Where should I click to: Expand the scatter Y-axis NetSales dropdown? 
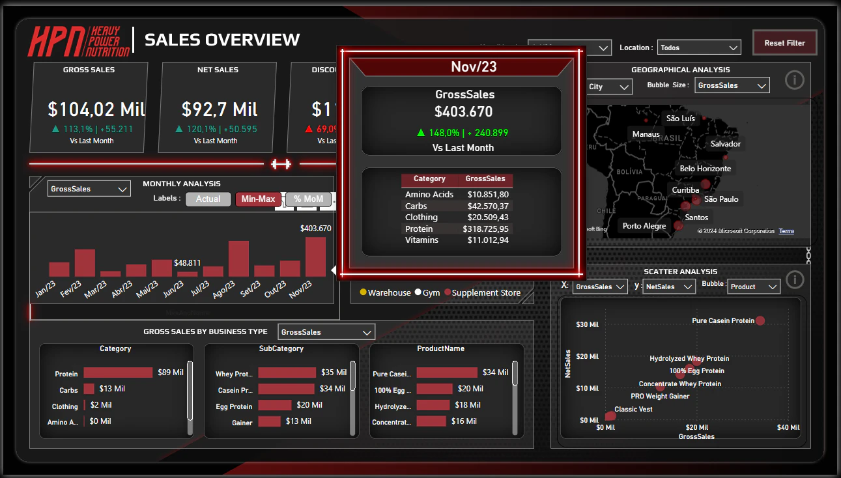(x=668, y=287)
